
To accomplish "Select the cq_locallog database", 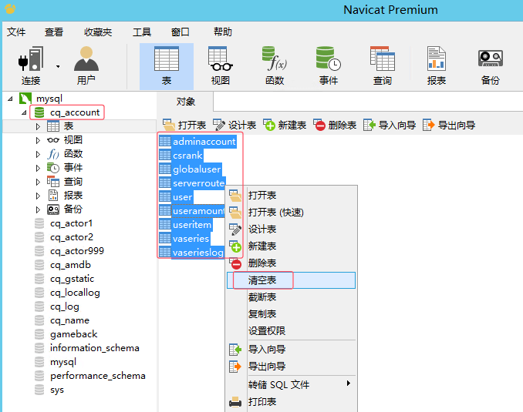I will tap(67, 293).
